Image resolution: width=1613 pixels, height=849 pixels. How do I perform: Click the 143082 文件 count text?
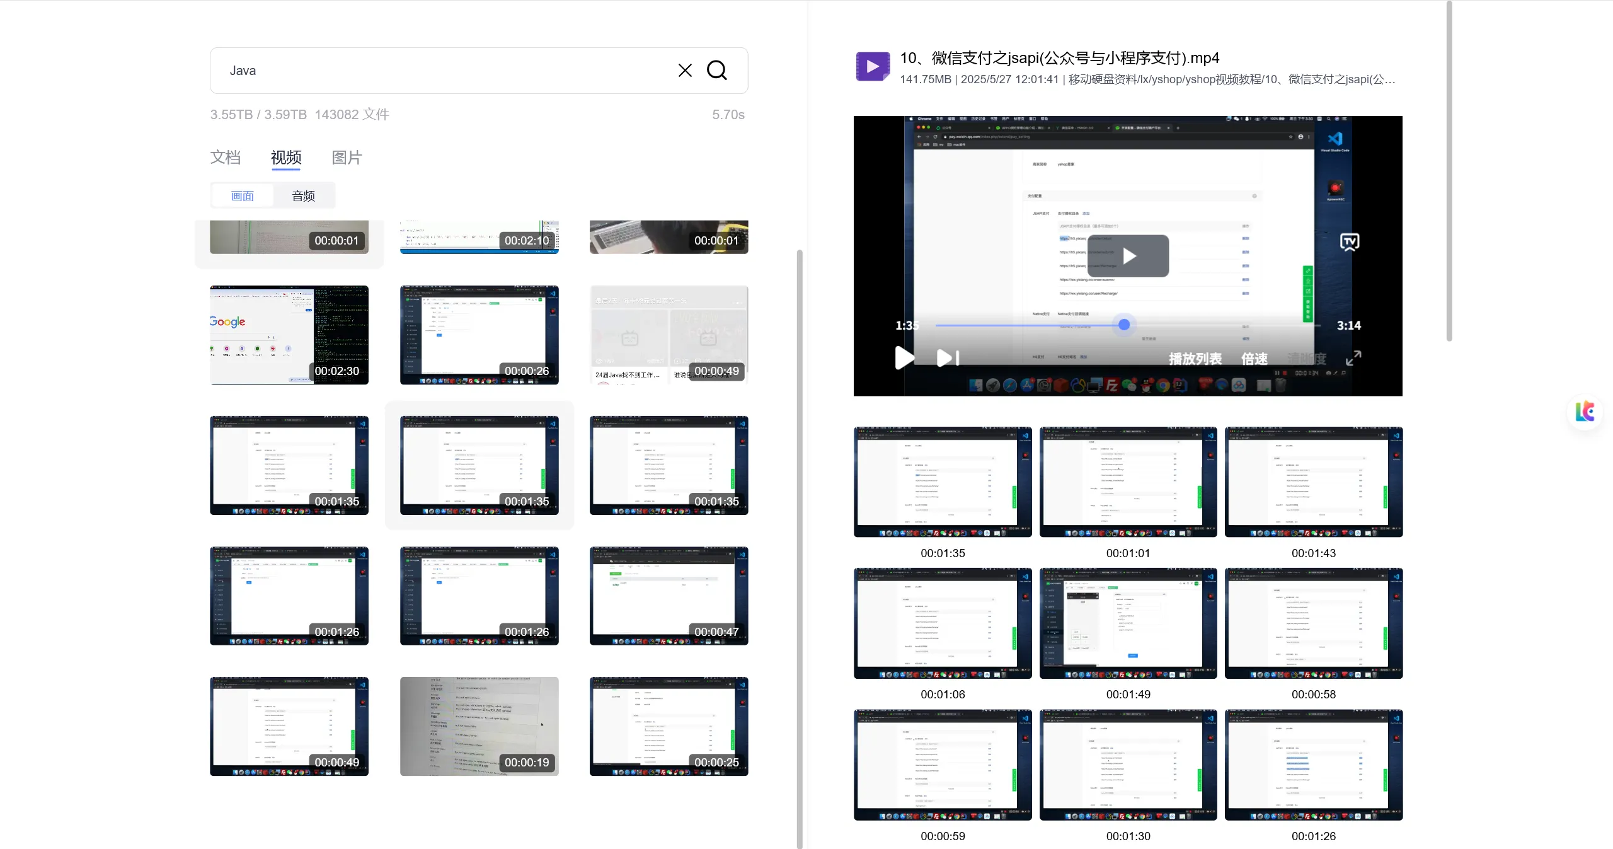click(x=352, y=115)
